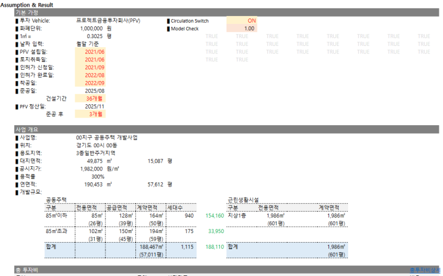
Task: Select the Circulation Switch label
Action: pyautogui.click(x=190, y=21)
